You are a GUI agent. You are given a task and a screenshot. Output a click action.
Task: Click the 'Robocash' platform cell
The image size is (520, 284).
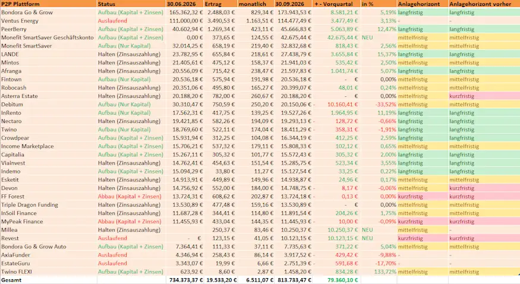(48, 87)
